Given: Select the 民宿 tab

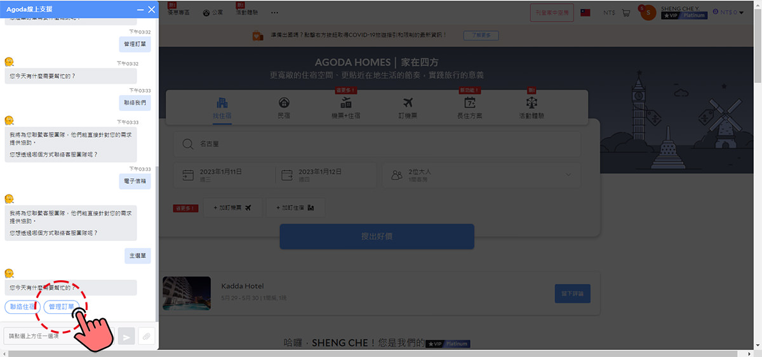Looking at the screenshot, I should [x=284, y=107].
